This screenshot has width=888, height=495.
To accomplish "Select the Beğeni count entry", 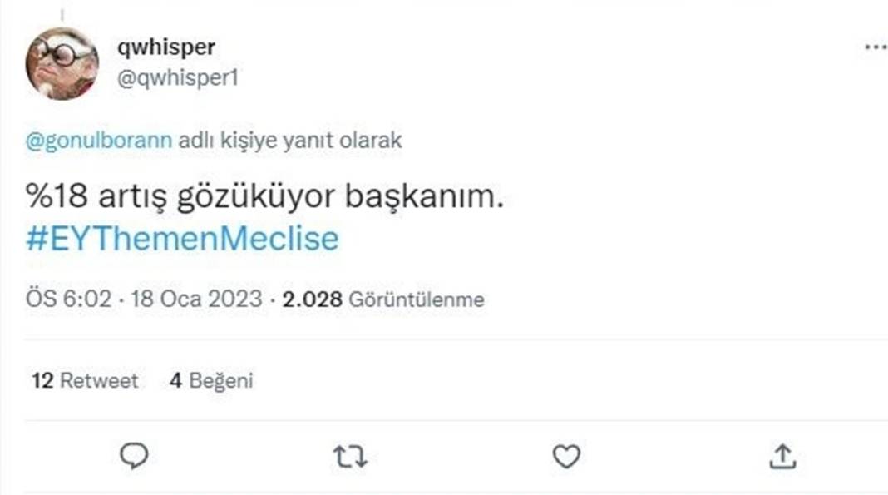I will click(x=213, y=381).
